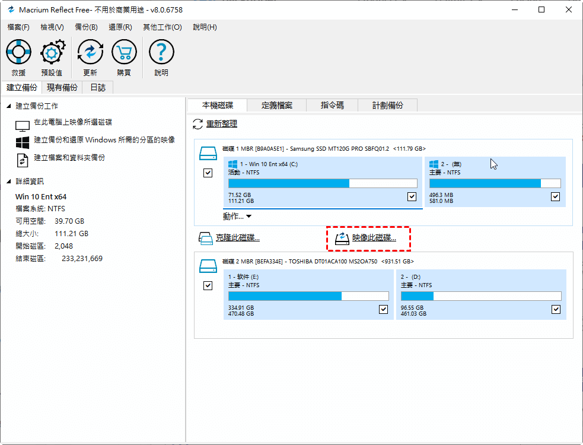Open the 還原(R) menu
Screen dimensions: 583x445
point(120,27)
